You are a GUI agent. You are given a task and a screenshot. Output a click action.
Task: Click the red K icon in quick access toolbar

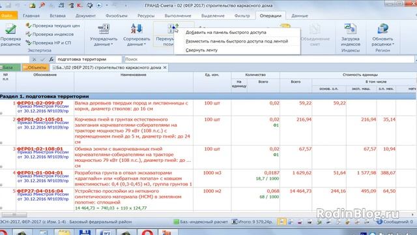coord(79,5)
